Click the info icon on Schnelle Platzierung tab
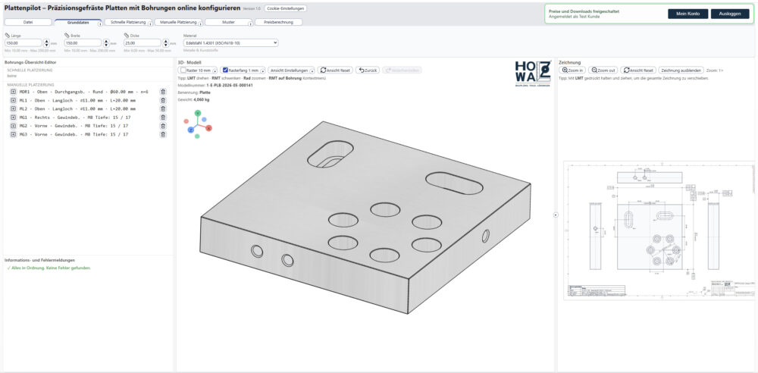The height and width of the screenshot is (373, 758). [150, 24]
